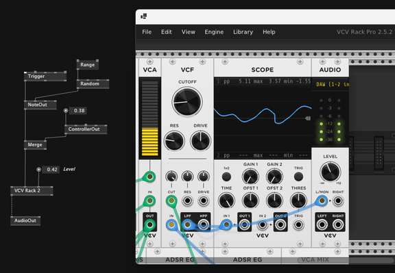
Task: Select the VCV Rack 2 node
Action: click(x=32, y=191)
